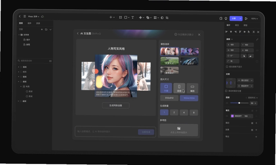This screenshot has height=165, width=276.
Task: Go back from AI 文生图 dialog
Action: pos(78,33)
